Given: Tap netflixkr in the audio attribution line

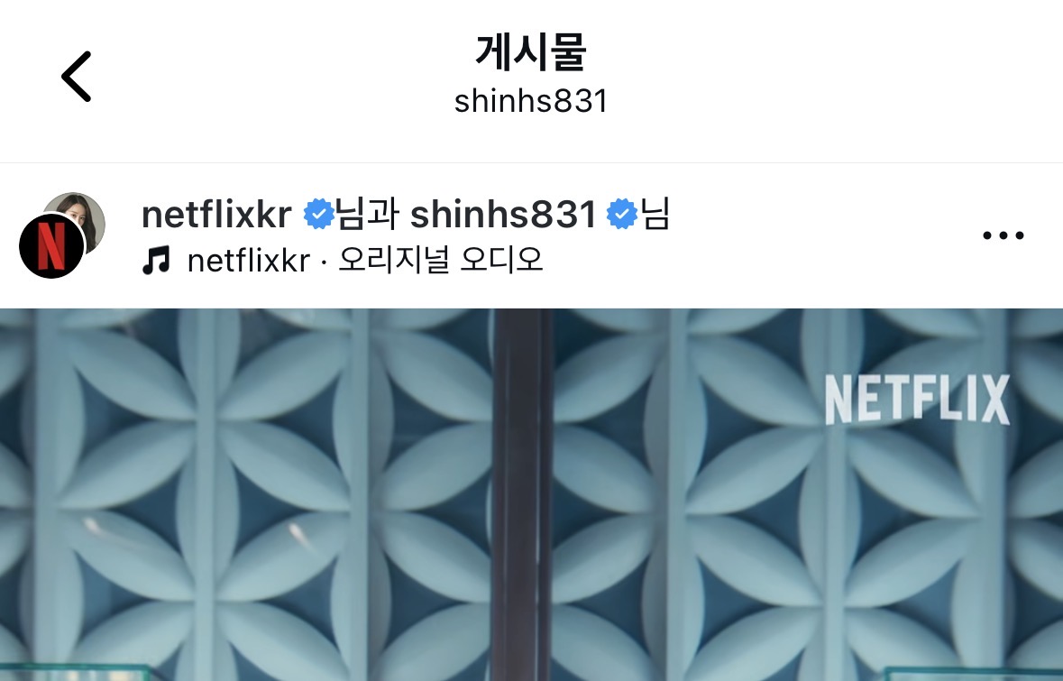Looking at the screenshot, I should point(249,261).
